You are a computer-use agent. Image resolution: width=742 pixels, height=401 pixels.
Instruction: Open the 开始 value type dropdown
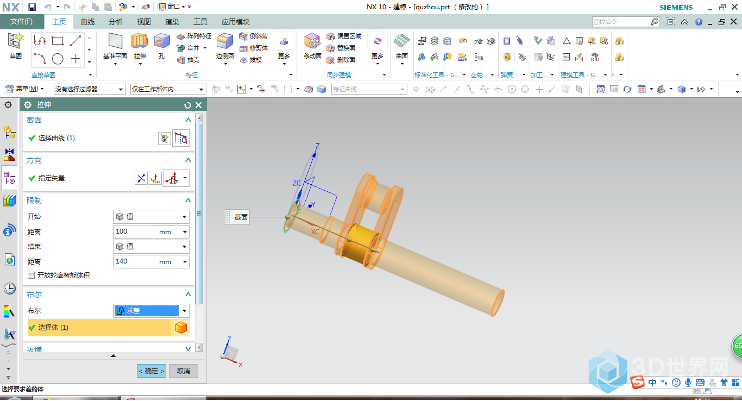tap(151, 216)
